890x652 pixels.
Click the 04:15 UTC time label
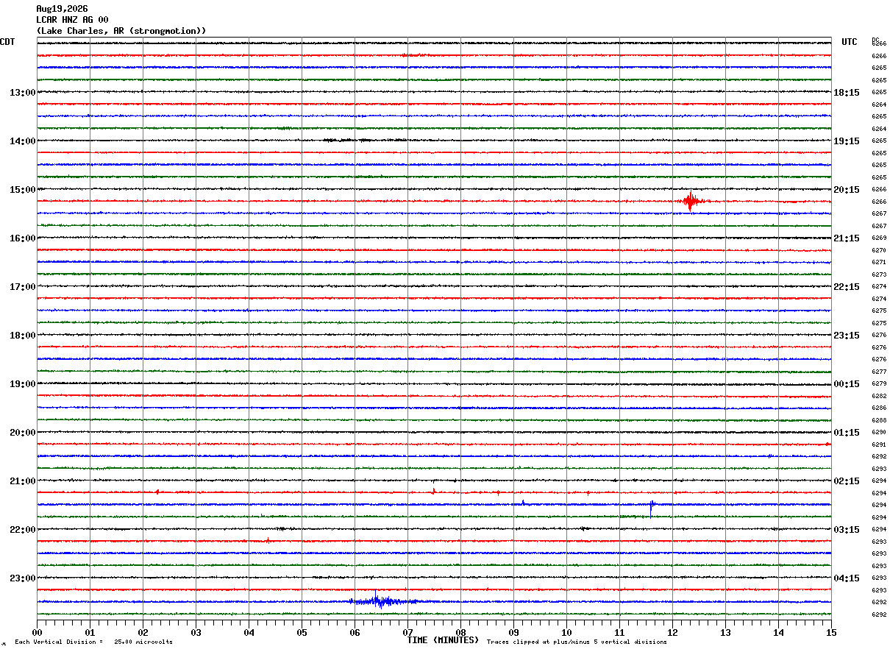pyautogui.click(x=847, y=578)
